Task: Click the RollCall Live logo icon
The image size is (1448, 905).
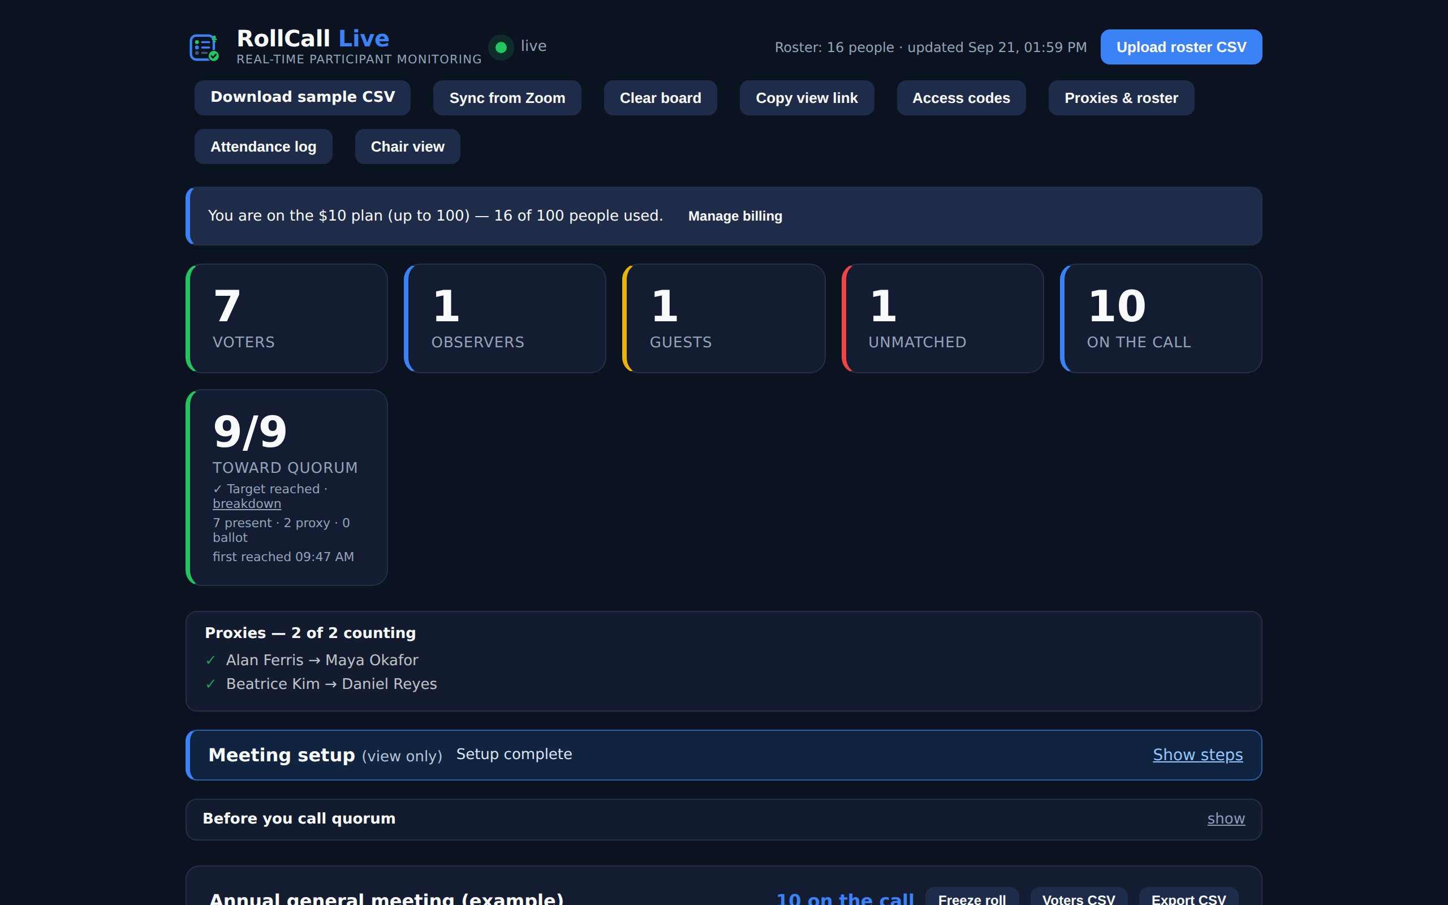Action: point(204,48)
